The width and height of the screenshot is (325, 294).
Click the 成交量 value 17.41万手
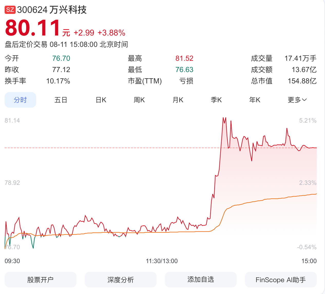click(x=300, y=58)
